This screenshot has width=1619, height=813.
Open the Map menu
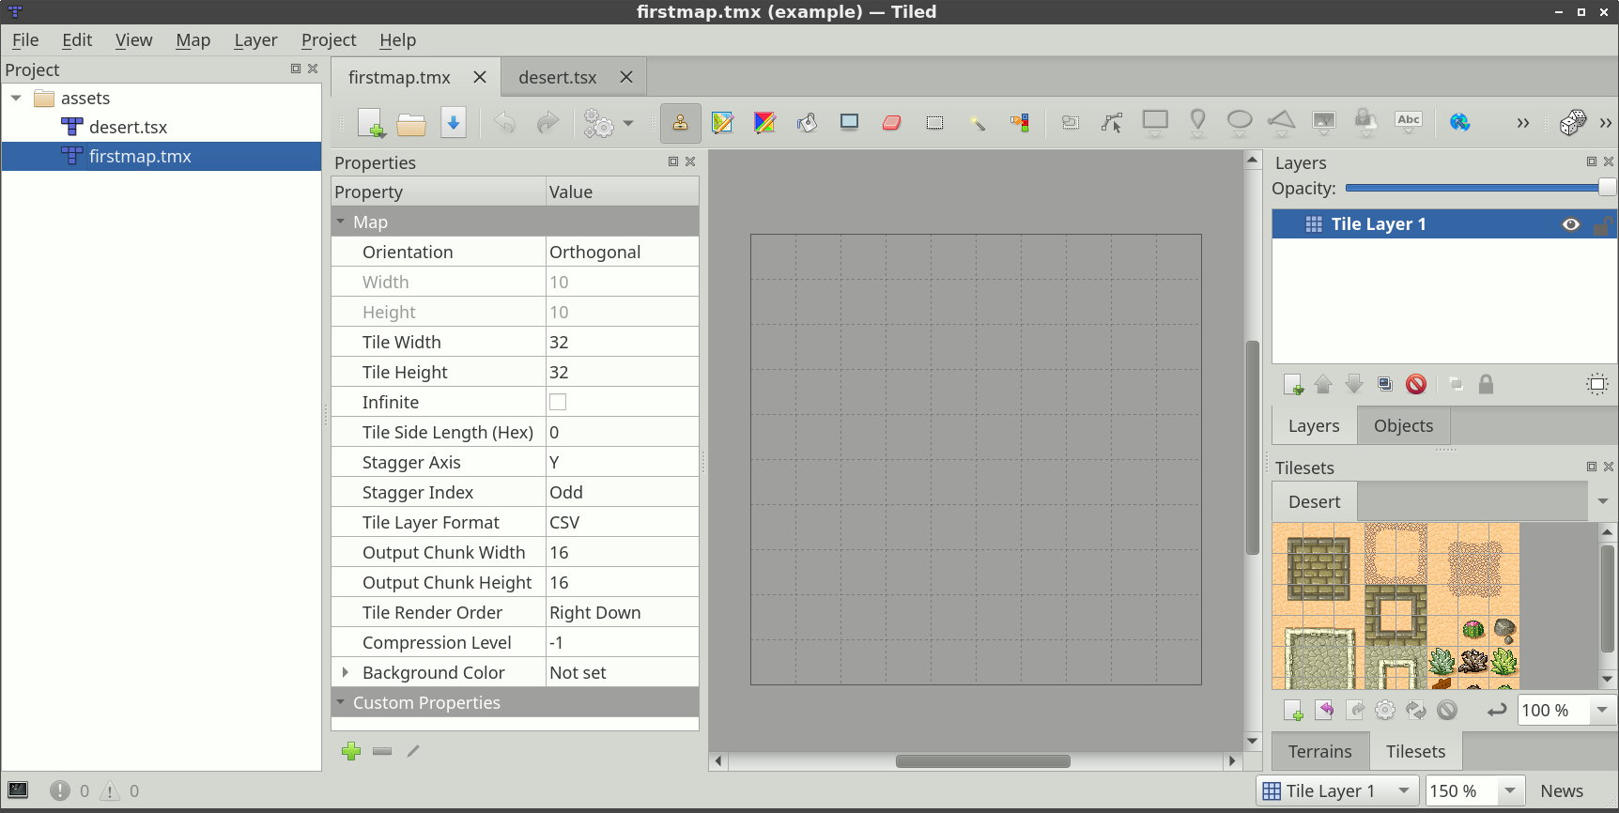193,40
